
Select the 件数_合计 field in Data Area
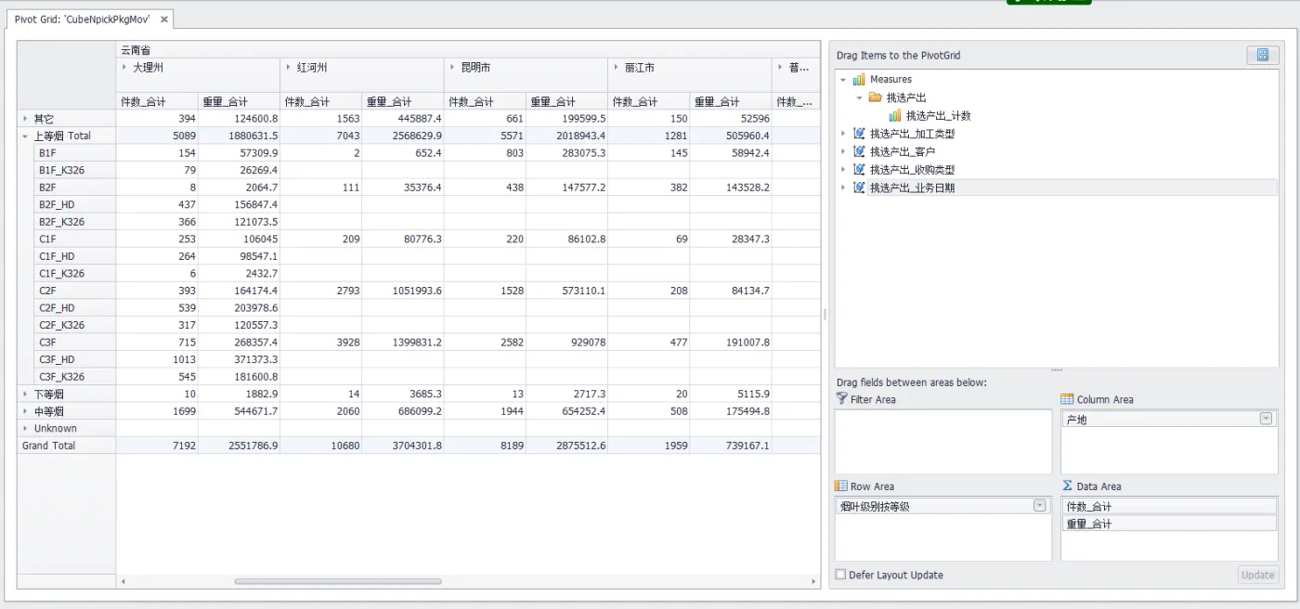pyautogui.click(x=1168, y=506)
